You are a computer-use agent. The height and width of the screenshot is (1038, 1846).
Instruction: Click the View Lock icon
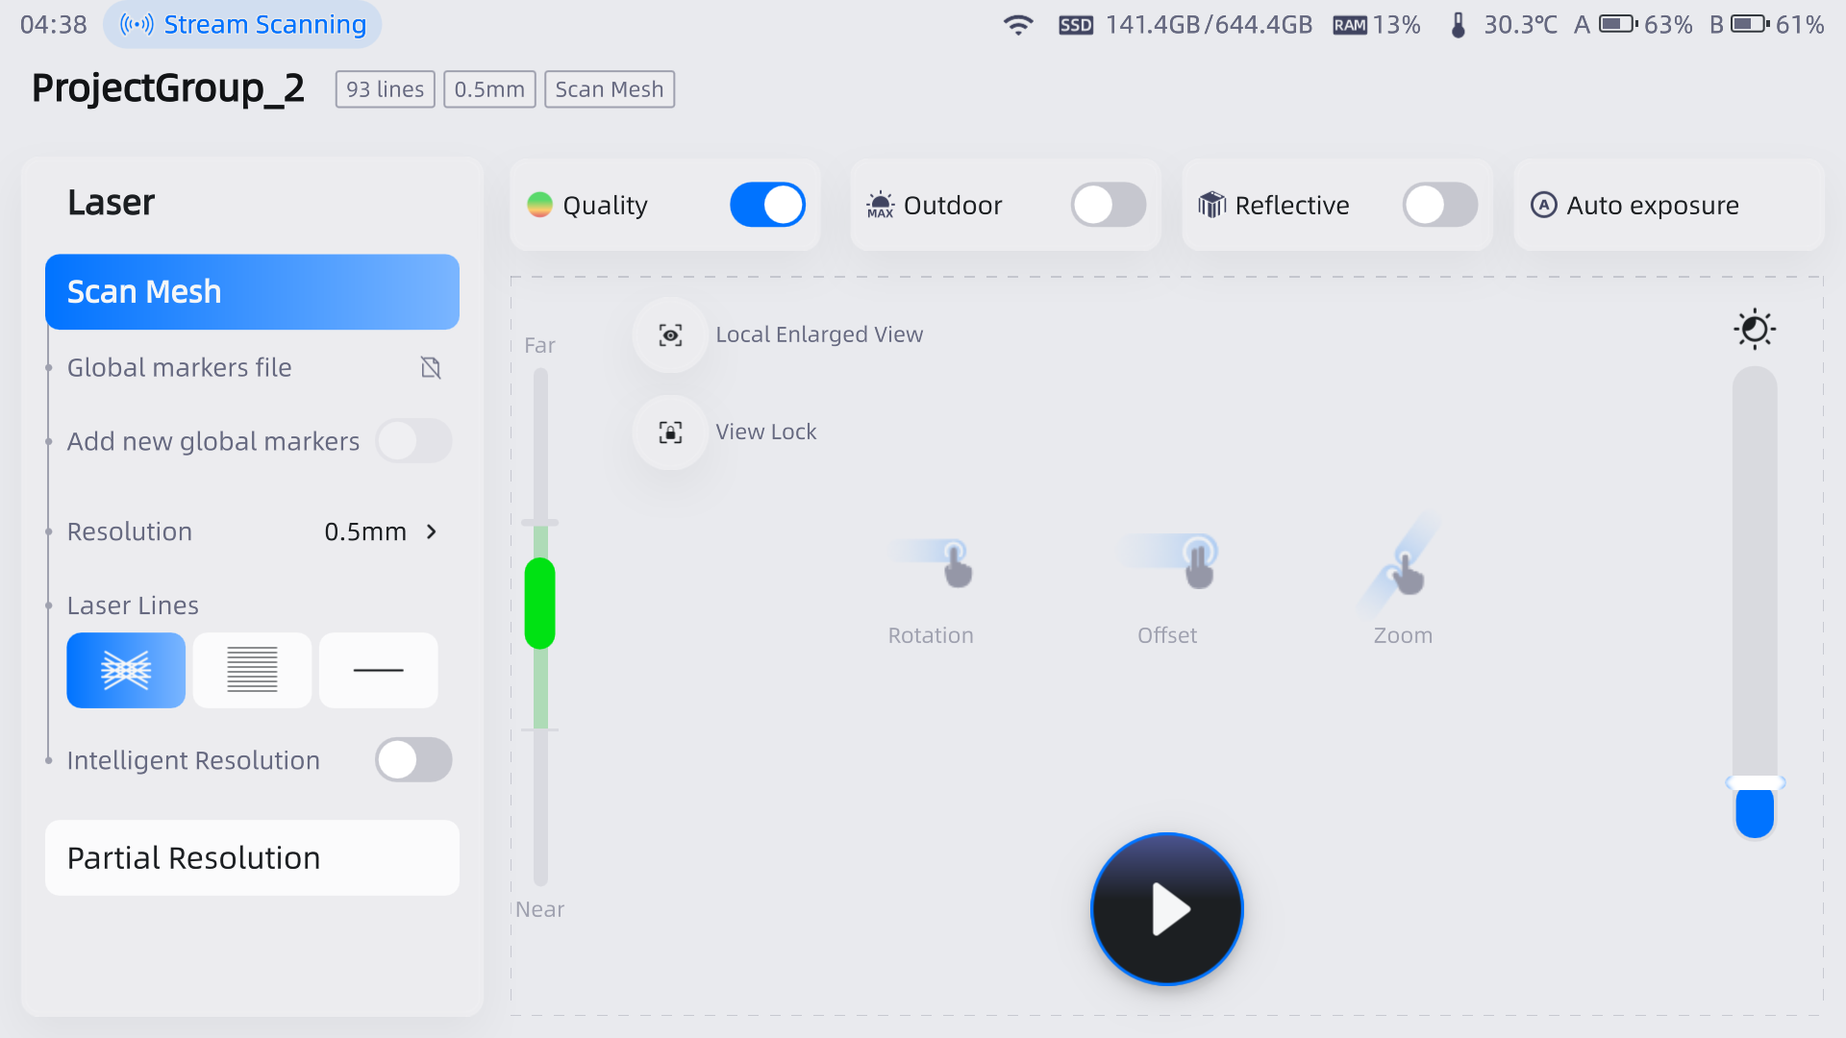(670, 432)
